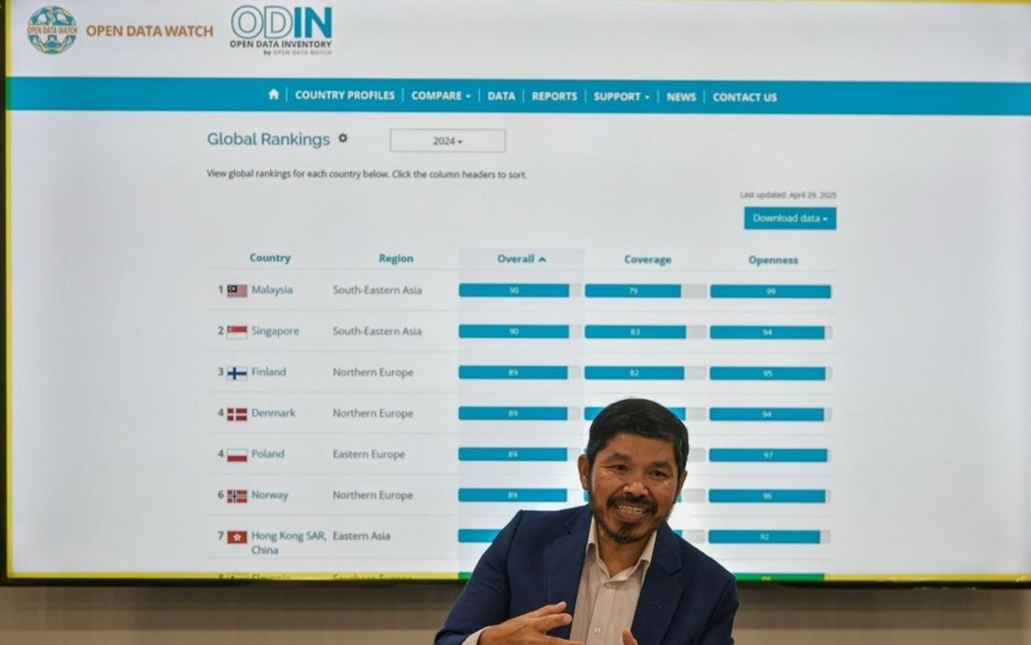Click the OPEN DATA WATCH header text
This screenshot has height=645, width=1031.
(150, 31)
